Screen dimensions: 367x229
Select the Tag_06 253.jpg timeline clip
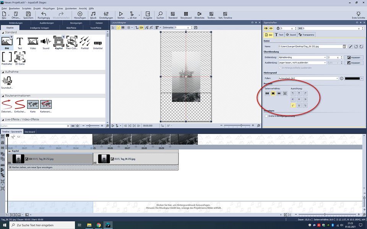[x=136, y=159]
